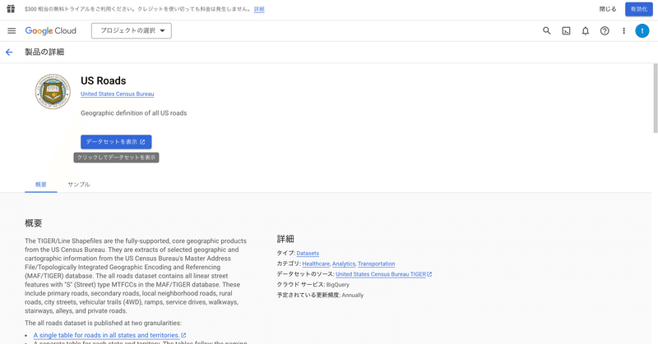Click external link icon next to TIGER source
The height and width of the screenshot is (344, 658).
pos(429,274)
